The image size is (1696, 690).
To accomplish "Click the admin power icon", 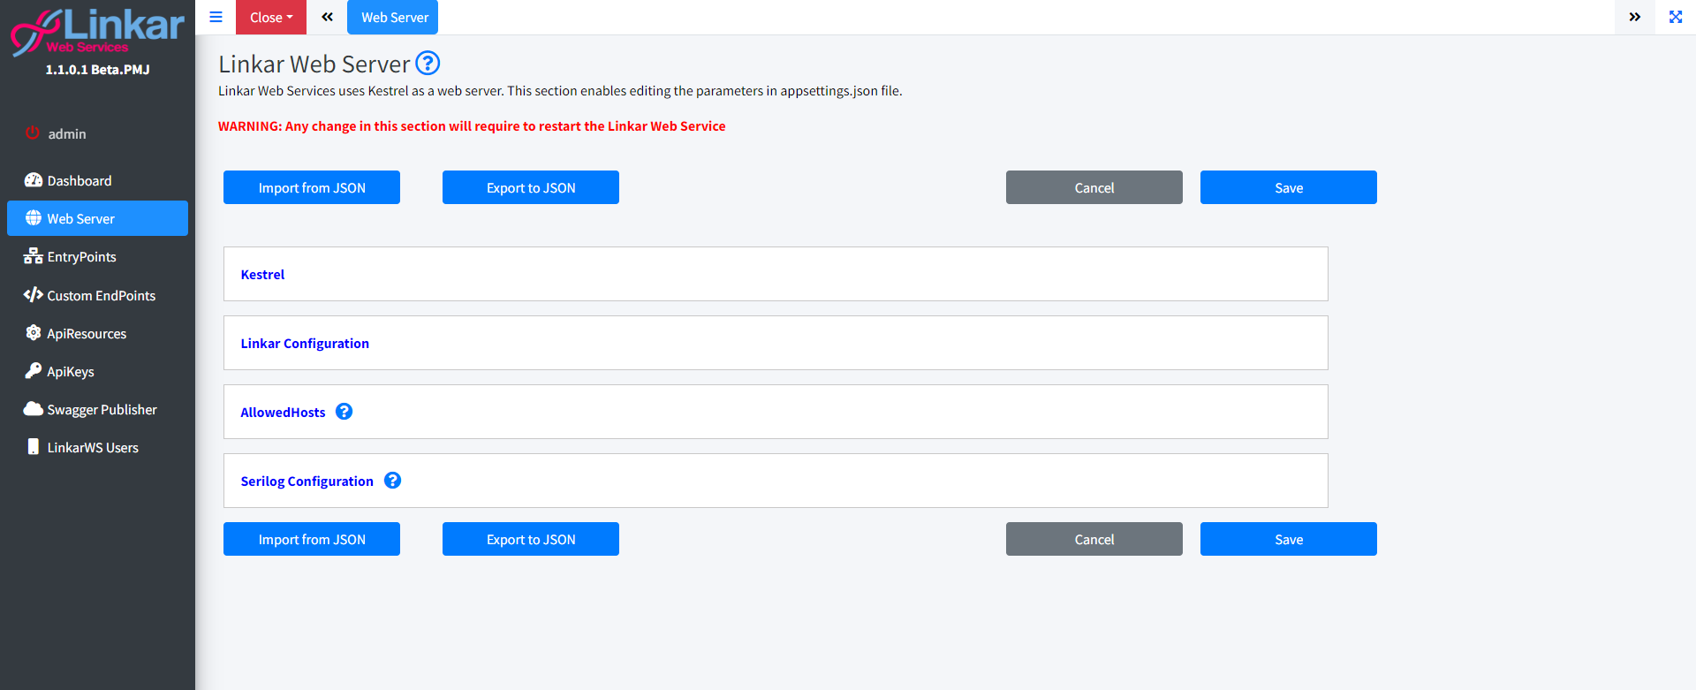I will point(33,133).
